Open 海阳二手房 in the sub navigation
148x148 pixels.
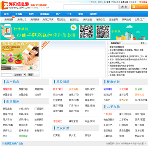point(48,20)
